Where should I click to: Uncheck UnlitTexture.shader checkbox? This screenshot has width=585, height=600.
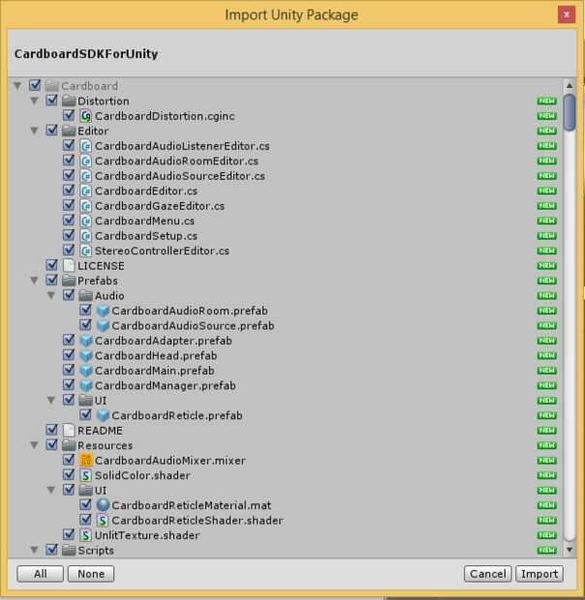tap(69, 534)
